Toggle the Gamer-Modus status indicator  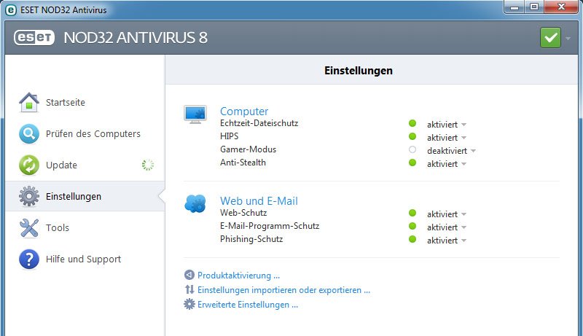pyautogui.click(x=412, y=150)
